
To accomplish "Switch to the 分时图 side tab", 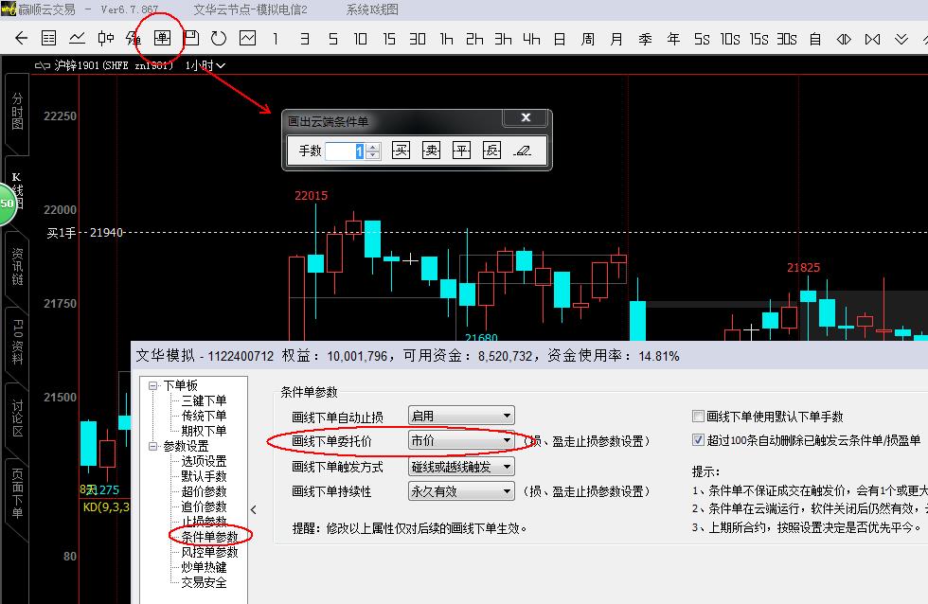I will 17,111.
